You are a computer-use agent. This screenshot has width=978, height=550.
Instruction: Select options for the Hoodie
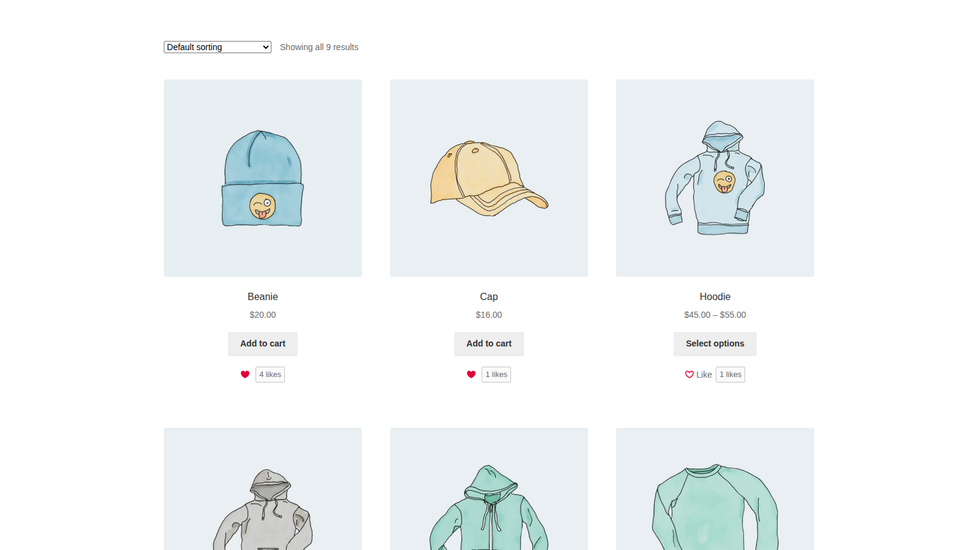(x=715, y=344)
